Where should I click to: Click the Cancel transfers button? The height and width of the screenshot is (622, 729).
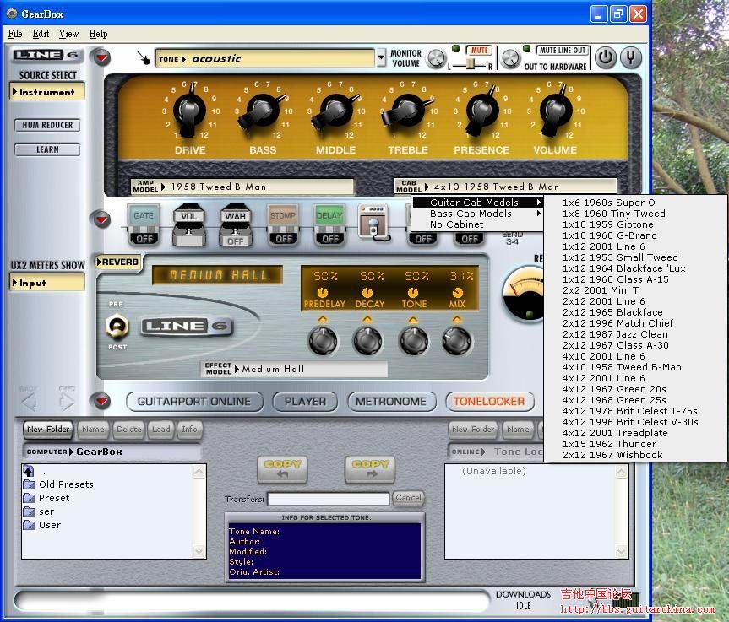[x=408, y=498]
